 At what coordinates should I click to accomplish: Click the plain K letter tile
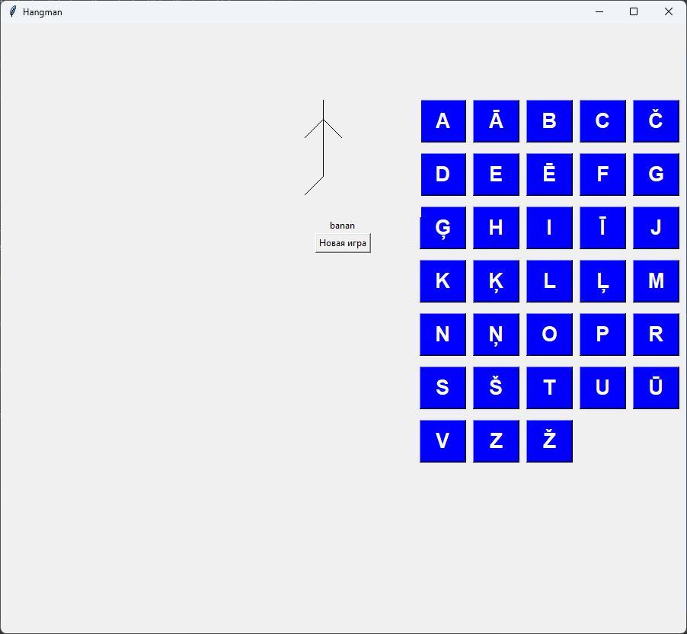(x=443, y=281)
